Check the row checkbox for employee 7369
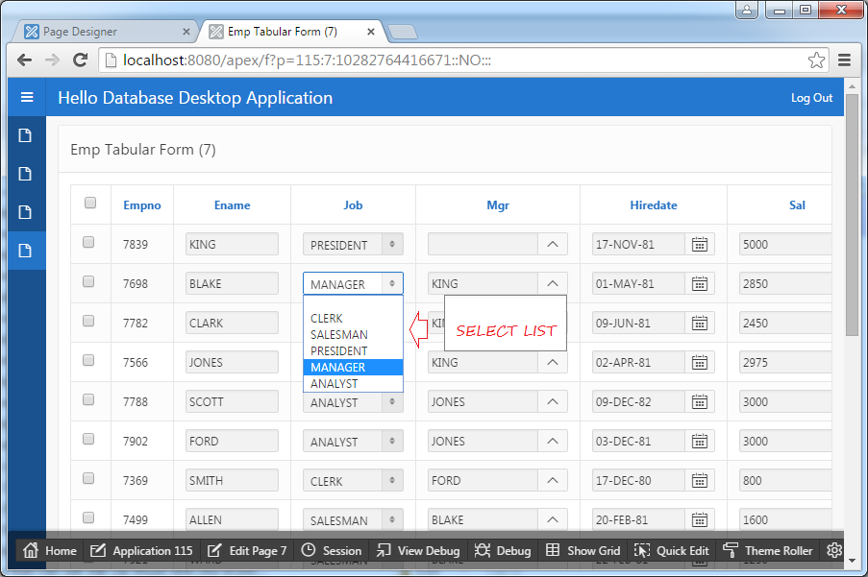868x577 pixels. (88, 478)
